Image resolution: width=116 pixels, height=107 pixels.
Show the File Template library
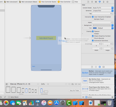pyautogui.click(x=92, y=67)
